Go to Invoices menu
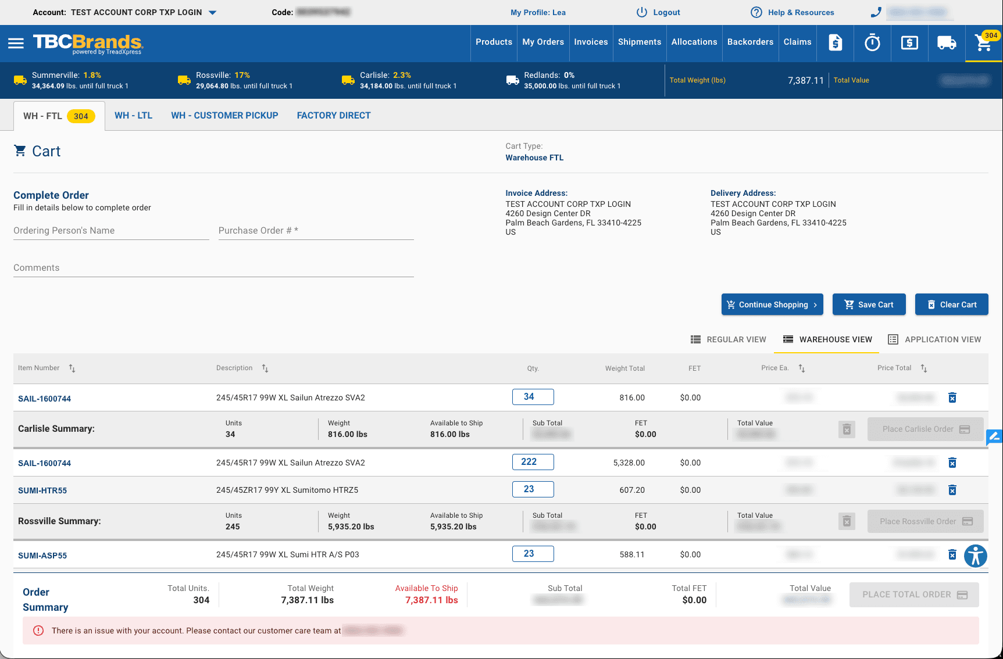Screen dimensions: 1003x659 591,42
